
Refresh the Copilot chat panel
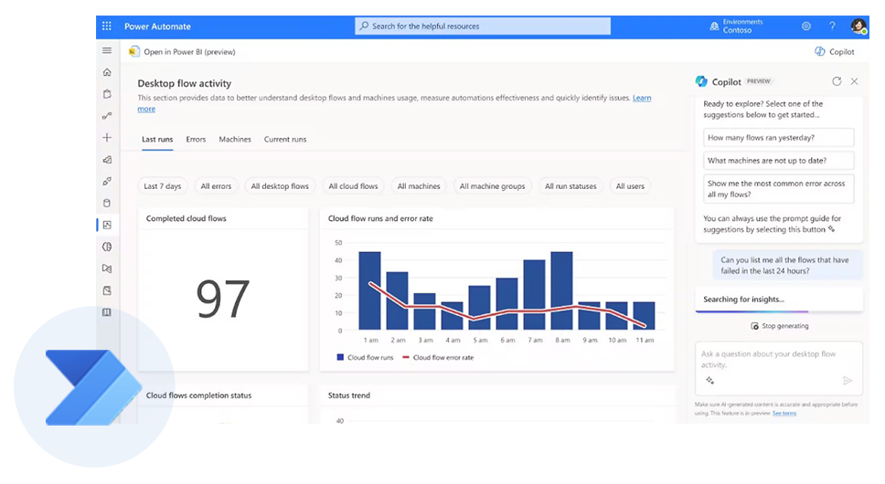[x=837, y=81]
